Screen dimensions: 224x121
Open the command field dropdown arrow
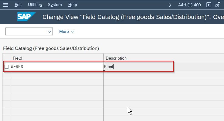click(49, 31)
